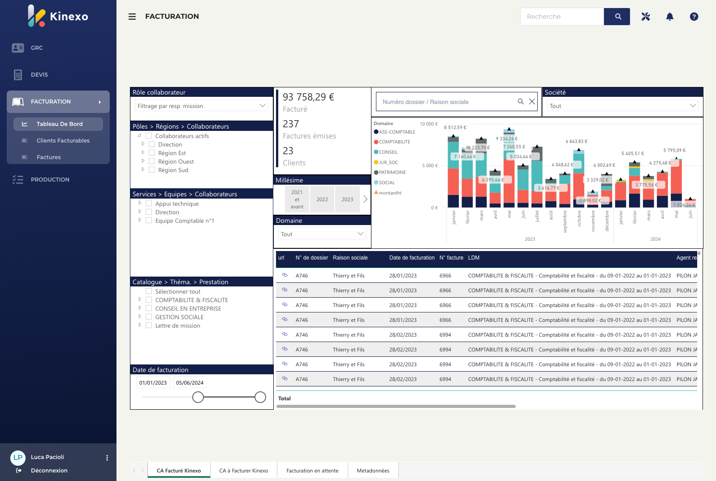The height and width of the screenshot is (481, 716).
Task: Switch to the CA à Facturer Kinexo tab
Action: (243, 471)
